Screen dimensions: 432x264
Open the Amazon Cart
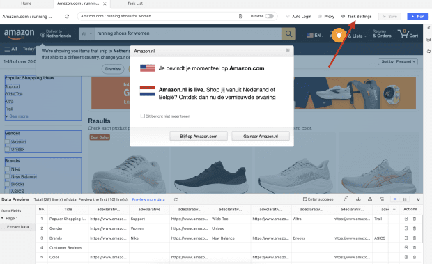tap(408, 34)
